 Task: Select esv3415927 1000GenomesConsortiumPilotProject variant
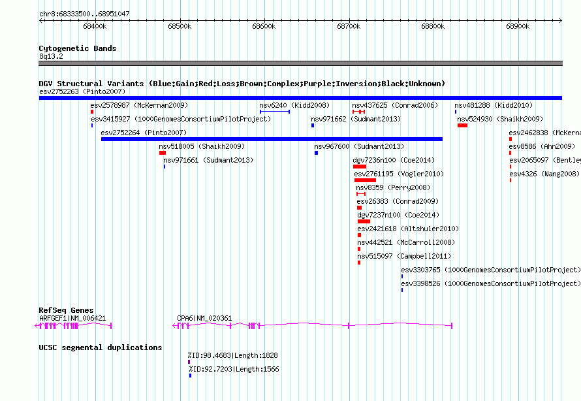pos(181,119)
